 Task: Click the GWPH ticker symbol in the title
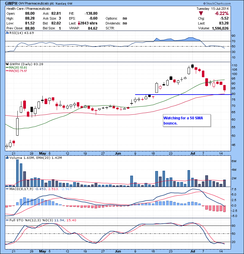click(x=11, y=3)
